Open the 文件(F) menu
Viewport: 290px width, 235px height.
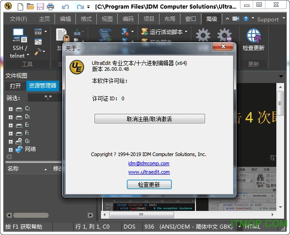(19, 19)
